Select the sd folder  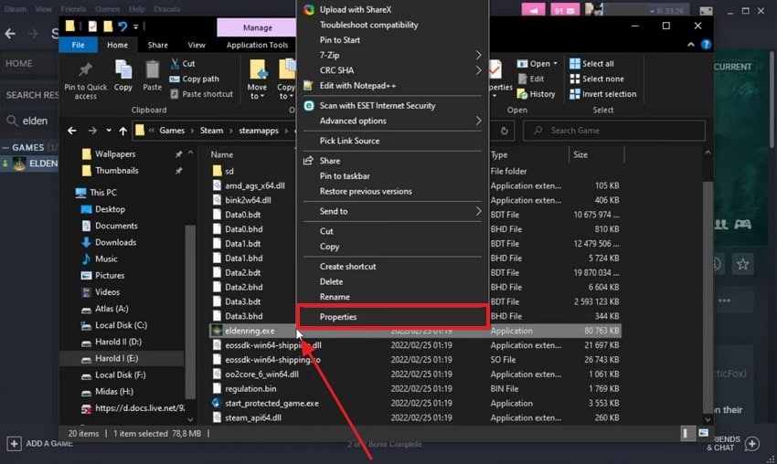click(x=229, y=171)
